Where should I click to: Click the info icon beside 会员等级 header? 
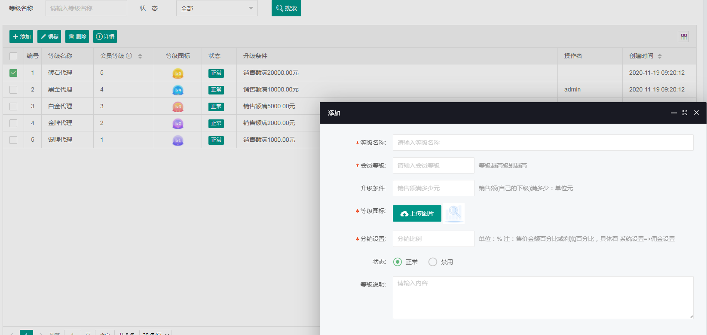click(129, 56)
